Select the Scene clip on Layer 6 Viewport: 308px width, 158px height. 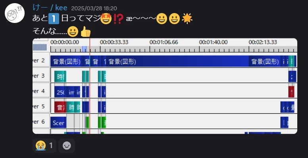tap(58, 122)
